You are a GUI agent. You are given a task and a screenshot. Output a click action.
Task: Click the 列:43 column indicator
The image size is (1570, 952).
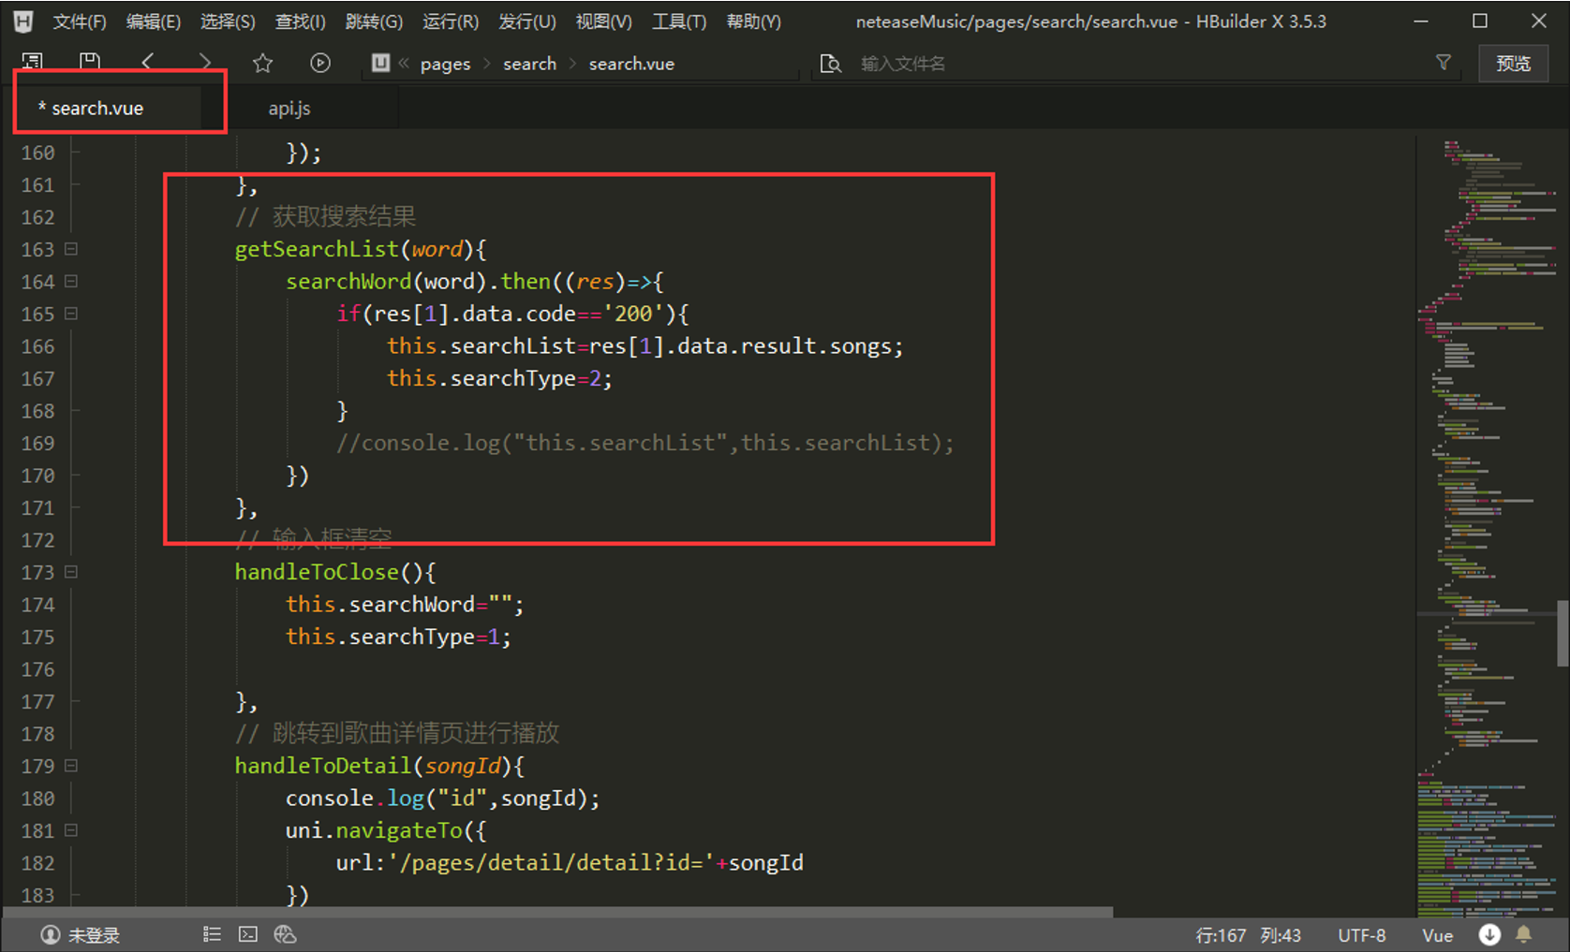click(1281, 935)
